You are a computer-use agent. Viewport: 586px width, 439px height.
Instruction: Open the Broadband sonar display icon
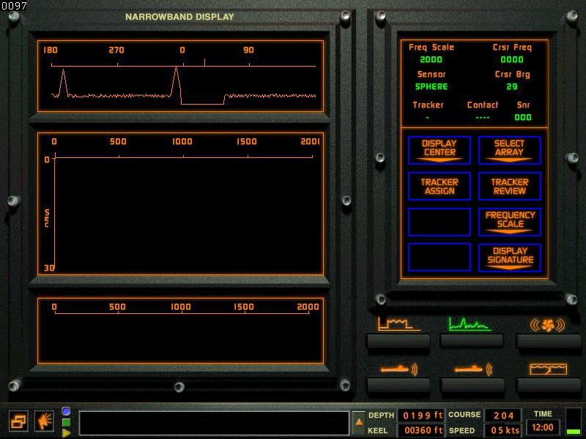(x=398, y=324)
